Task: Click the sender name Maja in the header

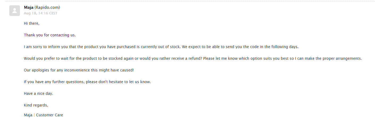Action: coord(29,7)
